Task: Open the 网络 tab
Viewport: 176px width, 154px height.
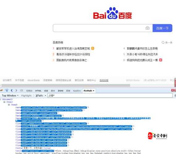Action: [x=68, y=91]
